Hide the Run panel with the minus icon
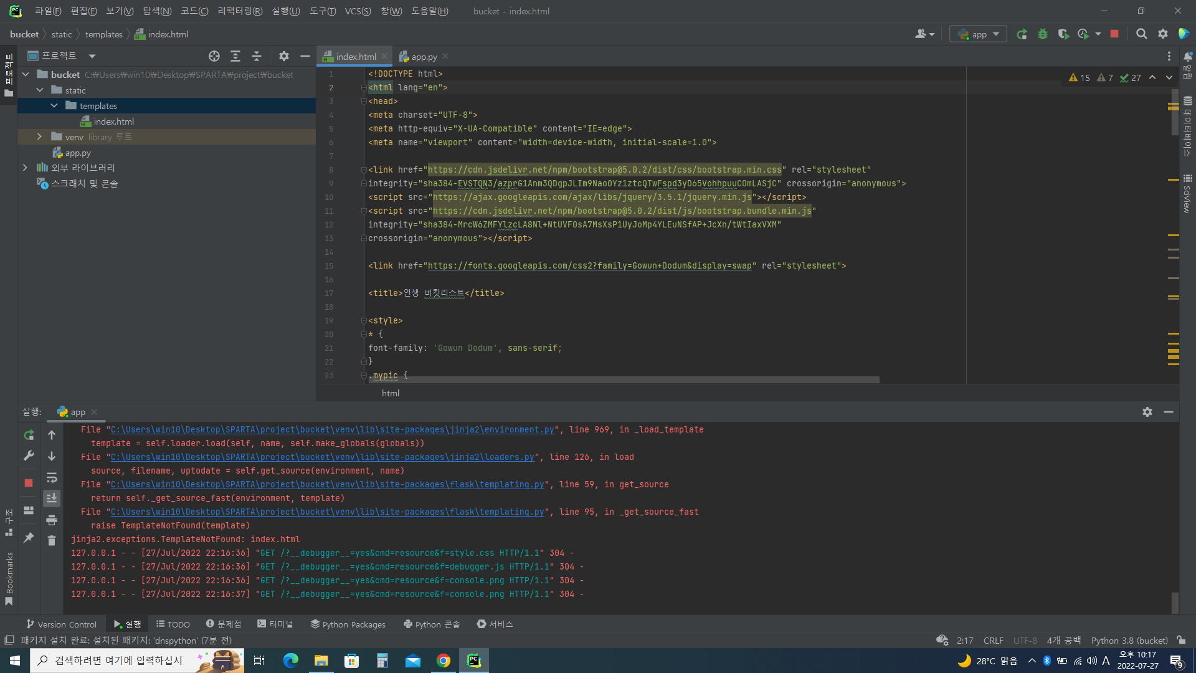 pos(1169,412)
